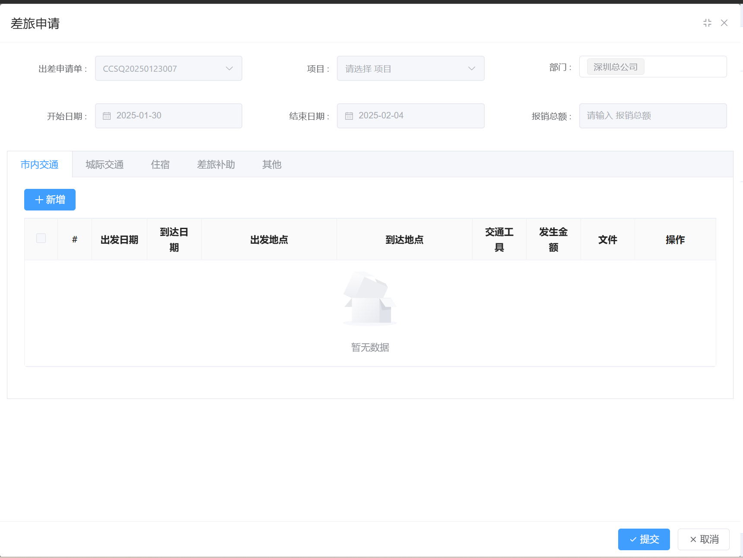Open the 差旅补助 tab
This screenshot has width=743, height=558.
216,165
